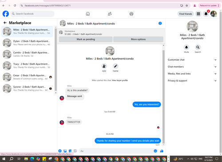Open Windows taskbar search

pyautogui.click(x=11, y=159)
